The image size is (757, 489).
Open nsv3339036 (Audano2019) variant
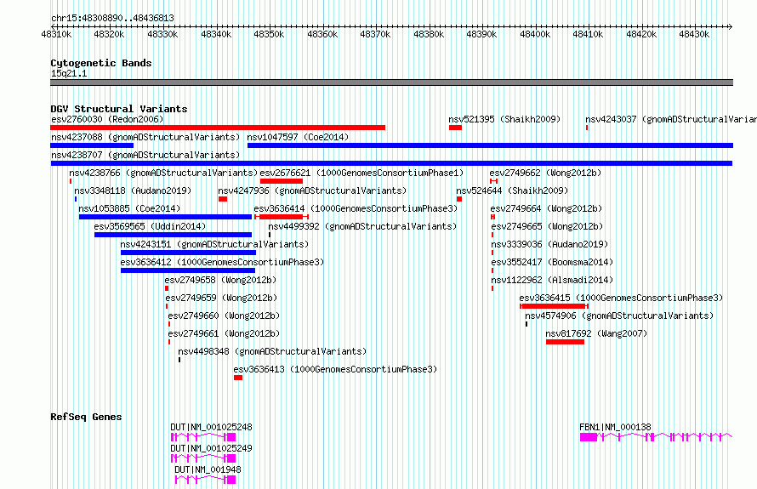pyautogui.click(x=549, y=244)
